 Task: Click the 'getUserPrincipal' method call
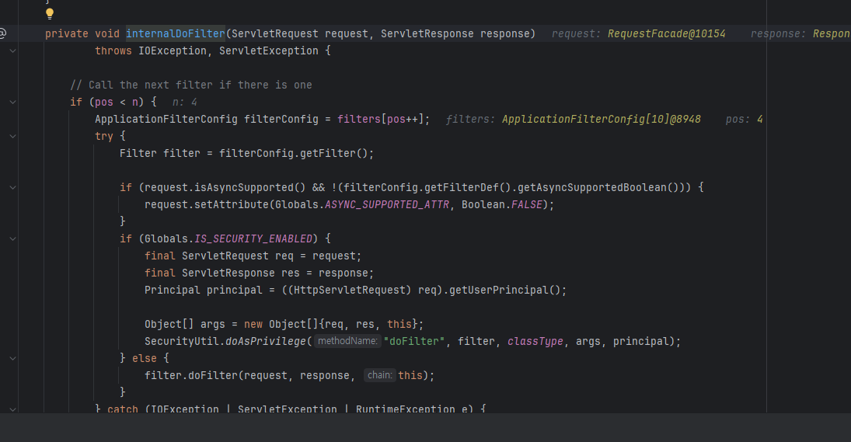pos(499,291)
